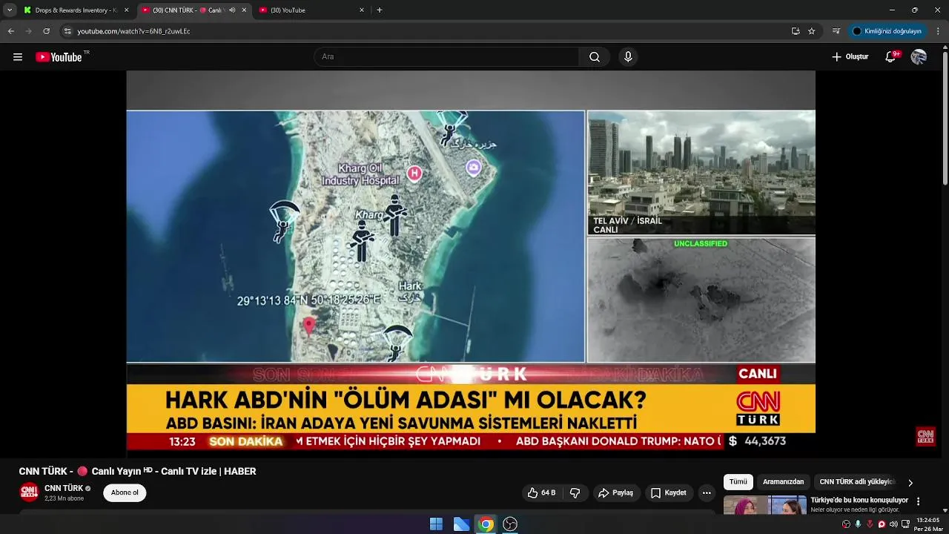Image resolution: width=949 pixels, height=534 pixels.
Task: Open OBS Studio from taskbar
Action: (x=510, y=524)
